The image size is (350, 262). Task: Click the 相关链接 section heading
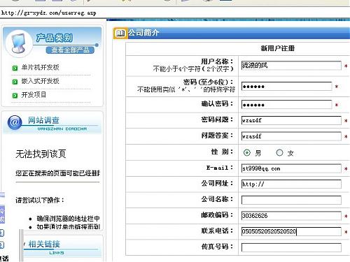pyautogui.click(x=44, y=244)
